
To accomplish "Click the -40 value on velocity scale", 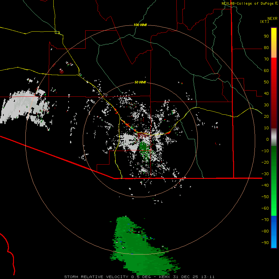I will 265,185.
